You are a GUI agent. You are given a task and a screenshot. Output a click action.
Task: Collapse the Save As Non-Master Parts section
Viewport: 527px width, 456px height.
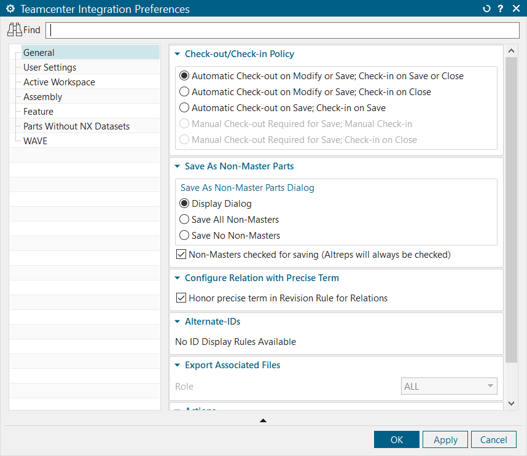(x=178, y=166)
